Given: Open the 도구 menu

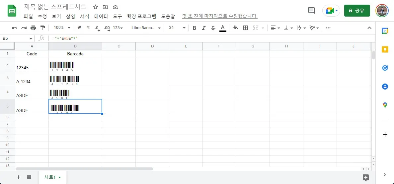Looking at the screenshot, I should click(118, 17).
